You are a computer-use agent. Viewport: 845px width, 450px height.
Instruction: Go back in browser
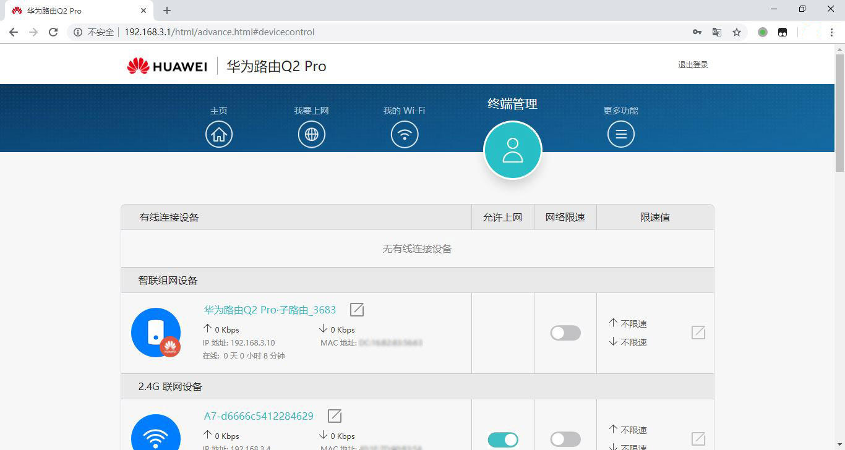[x=14, y=32]
